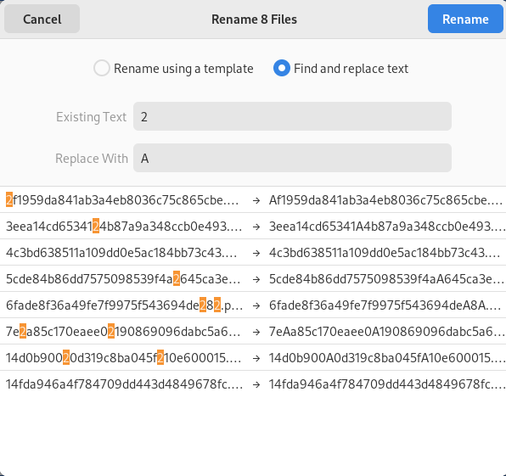Click arrow icon in 7e2a85c1 row
The image size is (506, 476).
pyautogui.click(x=256, y=332)
